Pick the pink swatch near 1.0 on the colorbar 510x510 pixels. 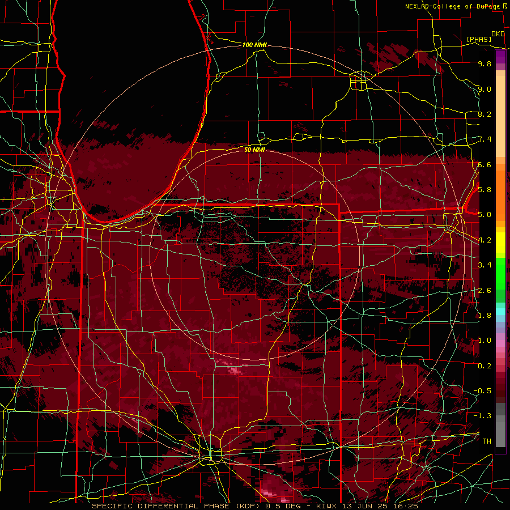click(x=500, y=343)
